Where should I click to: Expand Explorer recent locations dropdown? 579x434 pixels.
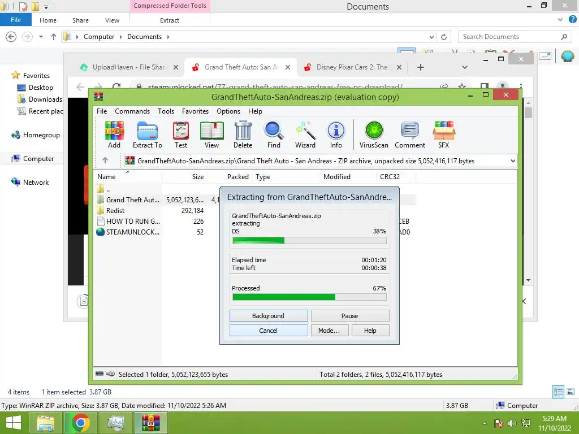pyautogui.click(x=41, y=37)
